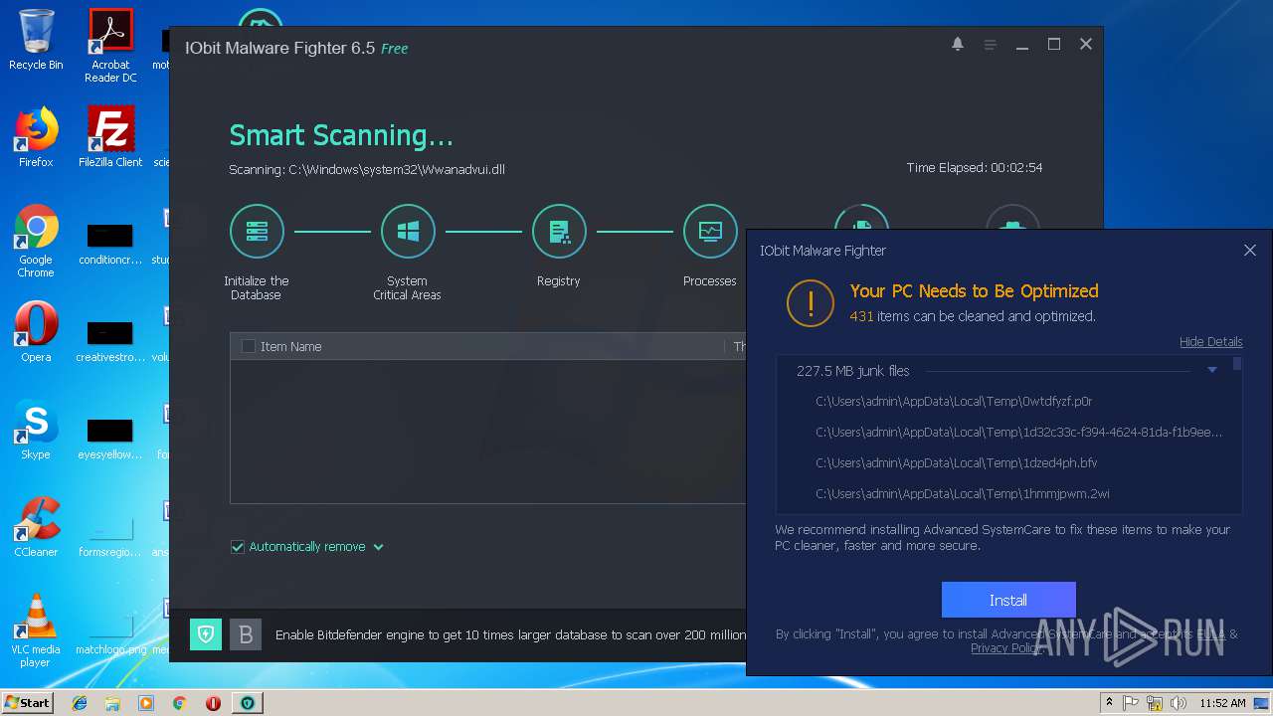1273x716 pixels.
Task: Open Google Chrome desktop shortcut
Action: tap(36, 242)
